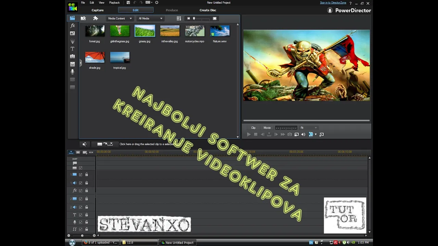The image size is (438, 246).
Task: Lock video track 1 padlock
Action: click(x=87, y=175)
